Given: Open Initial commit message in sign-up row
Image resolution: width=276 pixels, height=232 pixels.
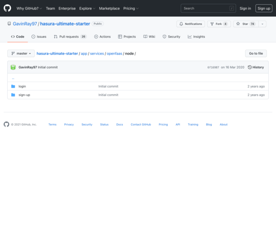Looking at the screenshot, I should 108,95.
